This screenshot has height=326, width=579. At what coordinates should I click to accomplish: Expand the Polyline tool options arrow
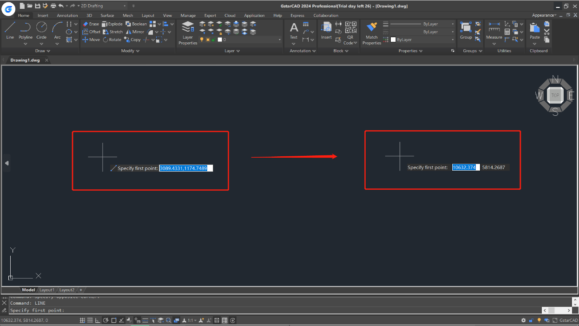(26, 44)
